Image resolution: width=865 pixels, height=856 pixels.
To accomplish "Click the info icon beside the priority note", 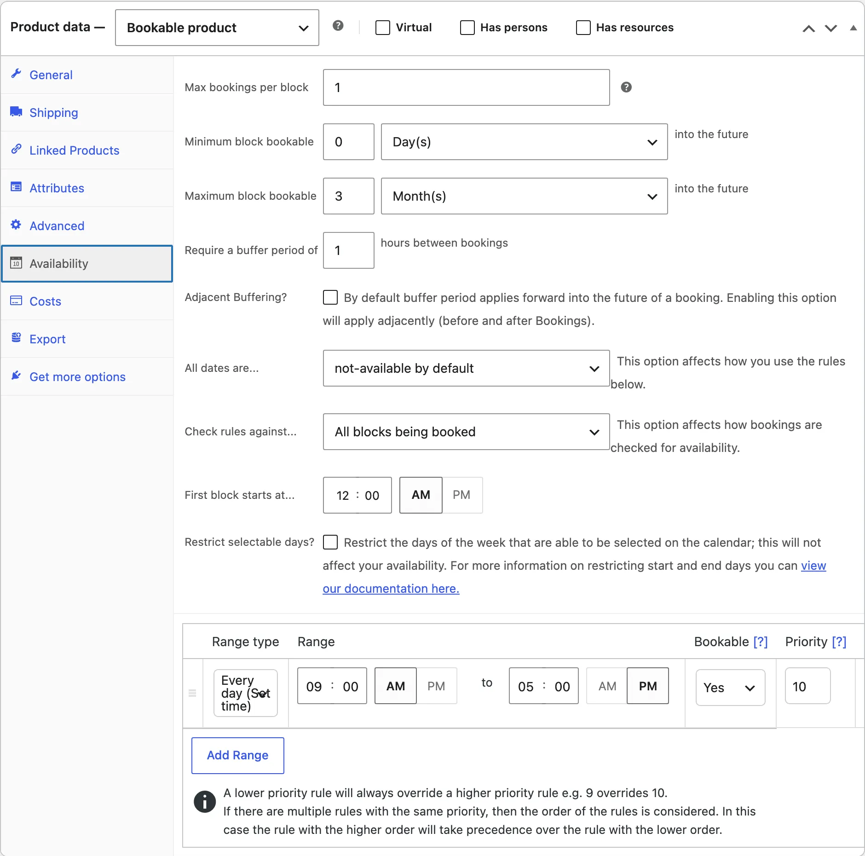I will click(x=205, y=802).
